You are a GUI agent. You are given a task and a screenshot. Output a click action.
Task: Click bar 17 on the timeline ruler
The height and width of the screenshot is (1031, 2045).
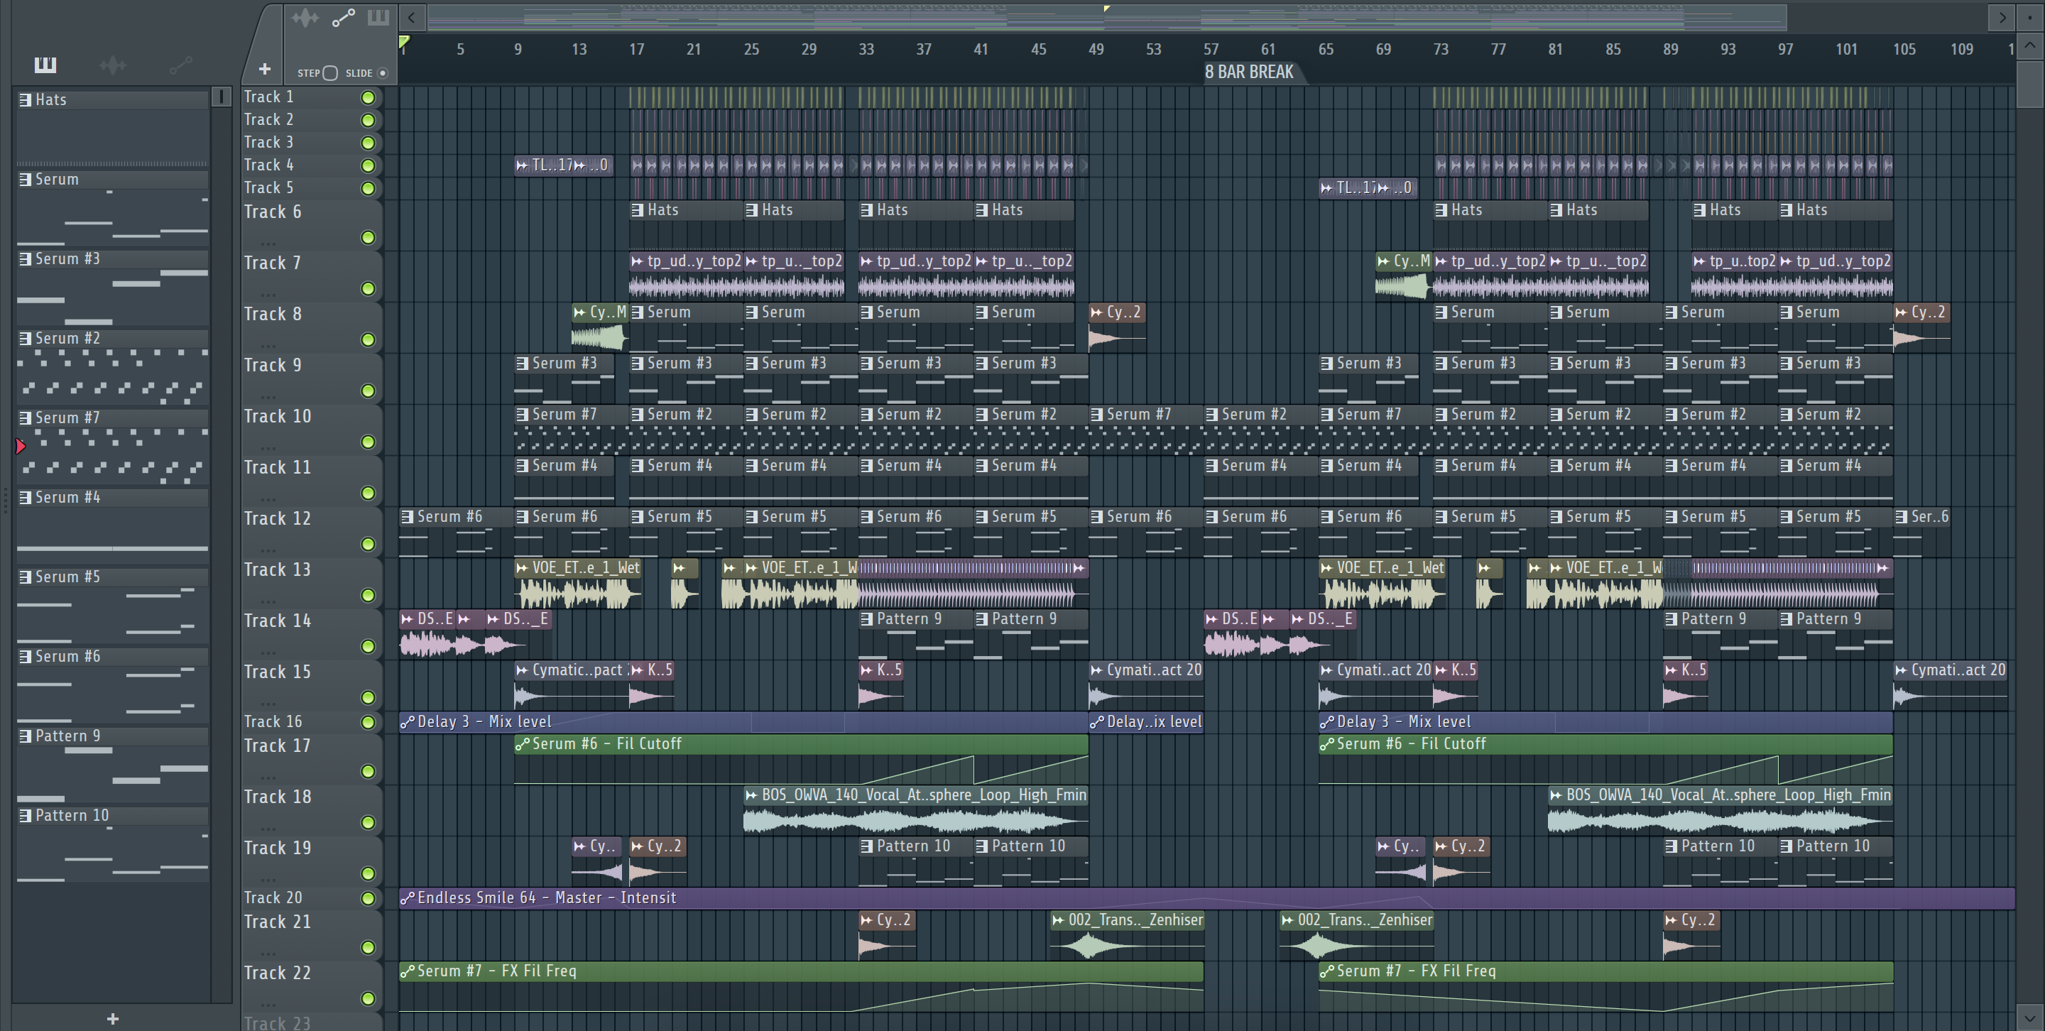tap(637, 49)
